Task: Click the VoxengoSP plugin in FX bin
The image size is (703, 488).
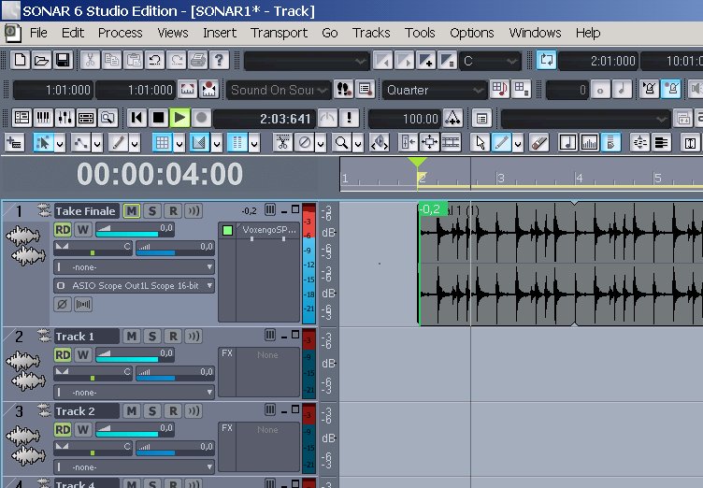Action: (x=269, y=230)
